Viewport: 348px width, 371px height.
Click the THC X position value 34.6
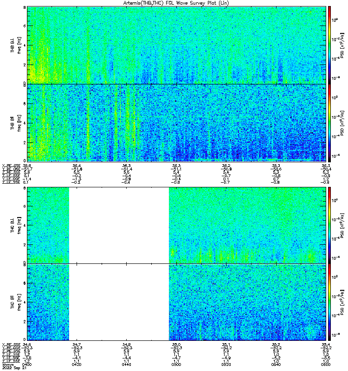pos(28,345)
